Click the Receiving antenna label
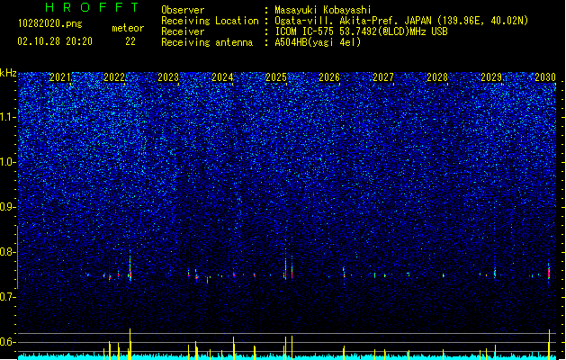Viewport: 566px width, 360px height. pyautogui.click(x=207, y=42)
